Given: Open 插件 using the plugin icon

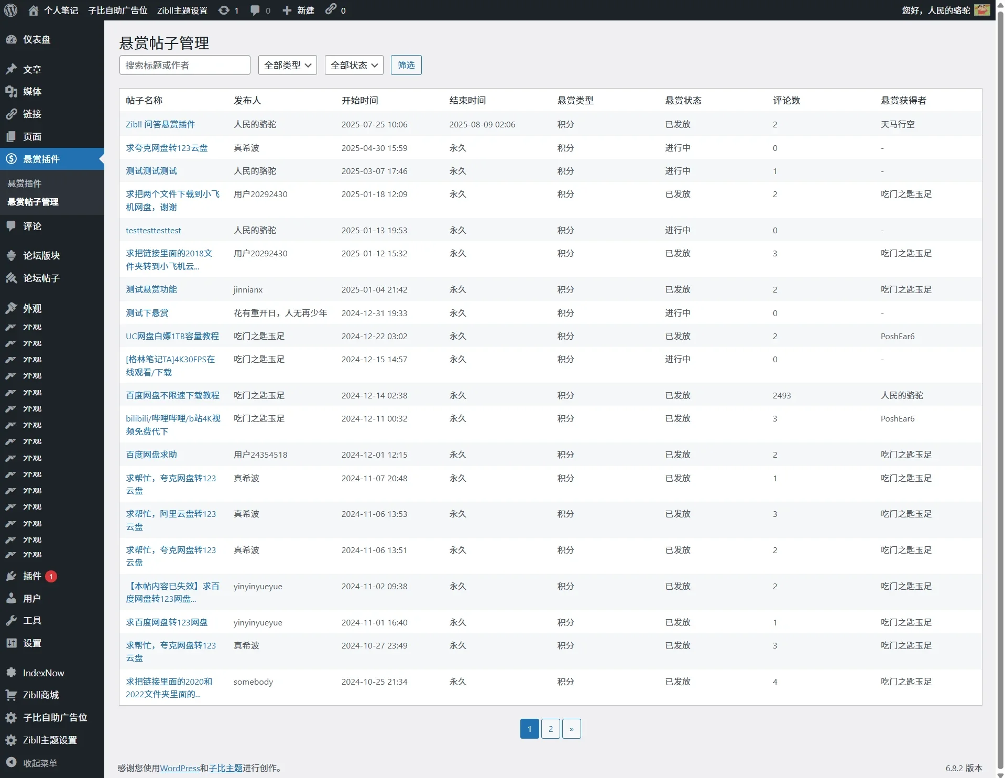Looking at the screenshot, I should [x=12, y=576].
